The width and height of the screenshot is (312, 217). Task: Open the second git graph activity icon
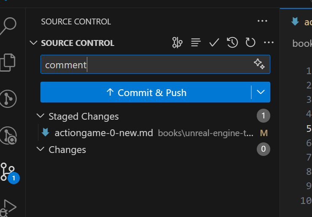click(8, 136)
